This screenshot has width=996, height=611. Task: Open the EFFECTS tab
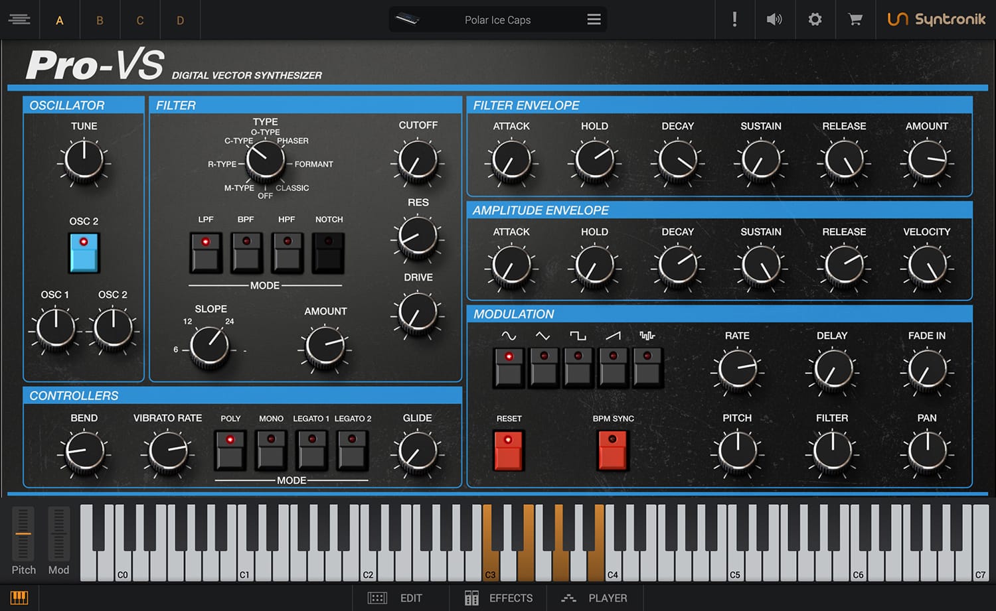[x=499, y=598]
